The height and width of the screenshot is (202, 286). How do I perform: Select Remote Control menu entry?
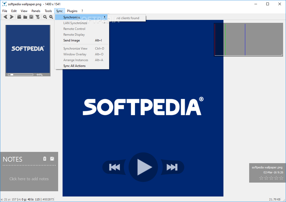(x=81, y=29)
